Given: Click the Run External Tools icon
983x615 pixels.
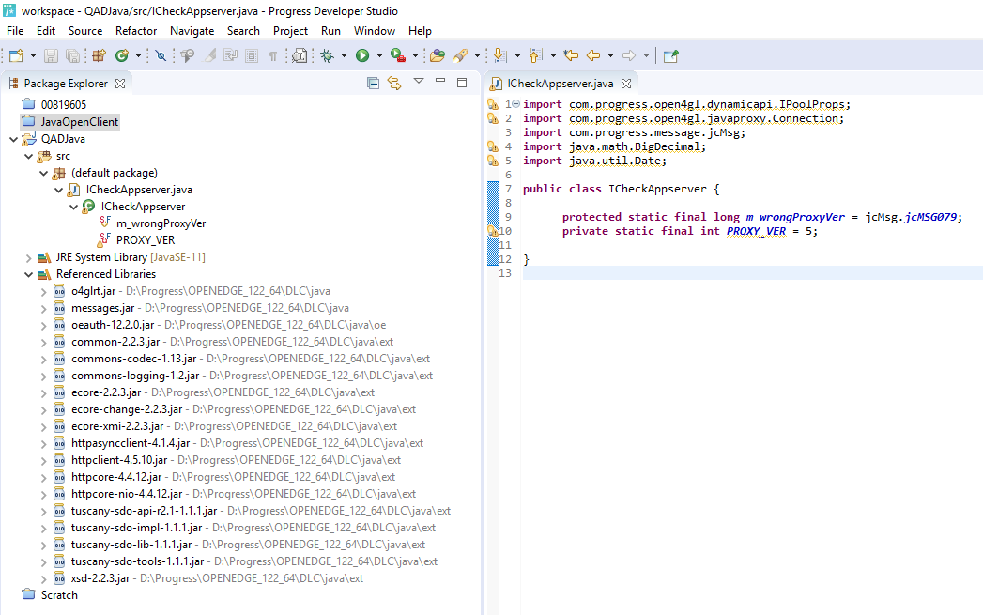Looking at the screenshot, I should click(398, 55).
